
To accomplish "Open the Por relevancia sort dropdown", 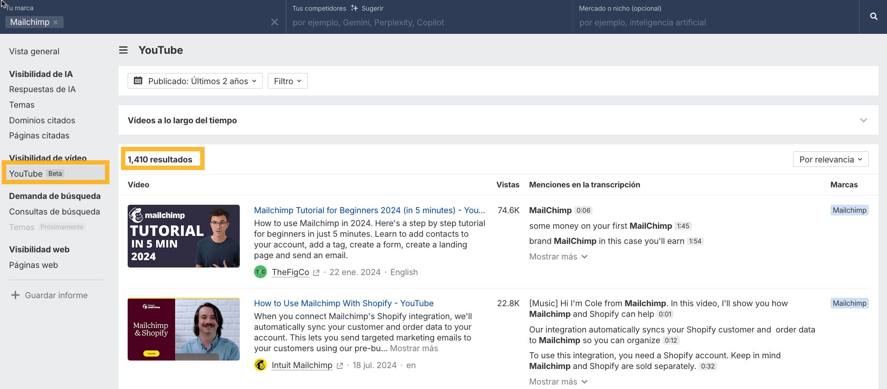I will tap(830, 159).
